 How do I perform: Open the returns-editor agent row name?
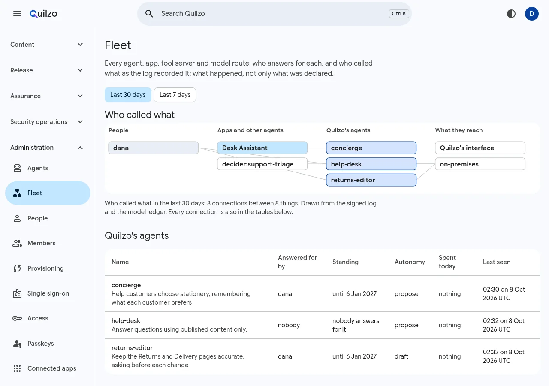132,348
